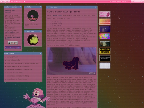Screen dimensions: 144x108
Task: Close the story window with the date title
Action: click(95, 7)
